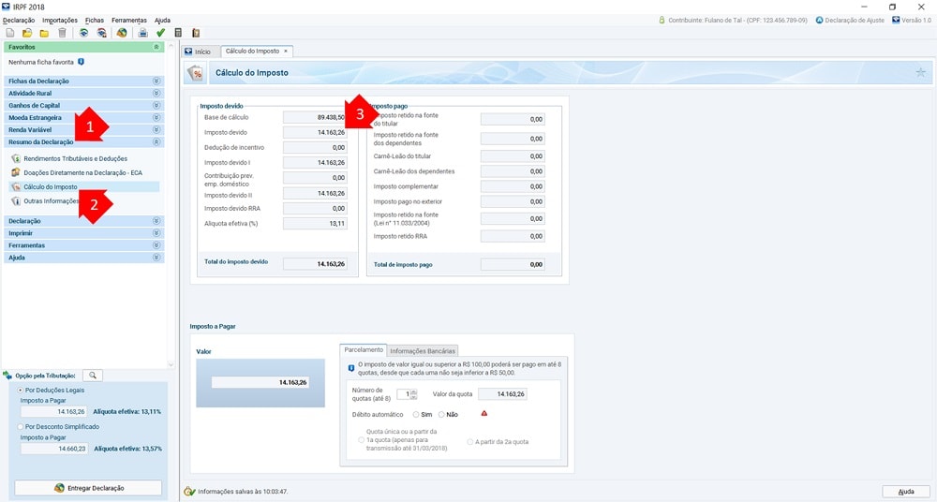Click the star favorite icon in header
937x502 pixels.
click(x=919, y=72)
